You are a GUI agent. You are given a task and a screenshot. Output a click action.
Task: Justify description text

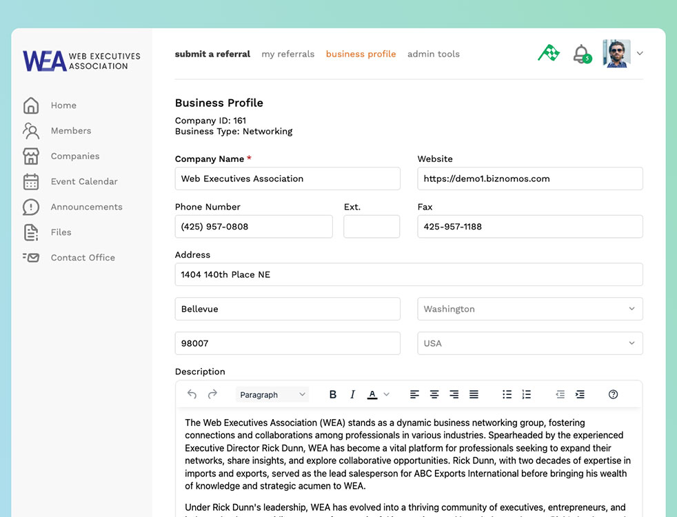tap(474, 394)
